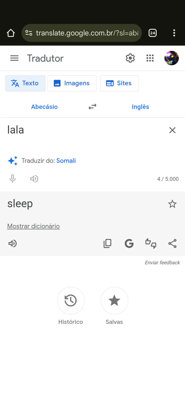Listen to the source text "lala"
This screenshot has width=185, height=414.
point(34,179)
